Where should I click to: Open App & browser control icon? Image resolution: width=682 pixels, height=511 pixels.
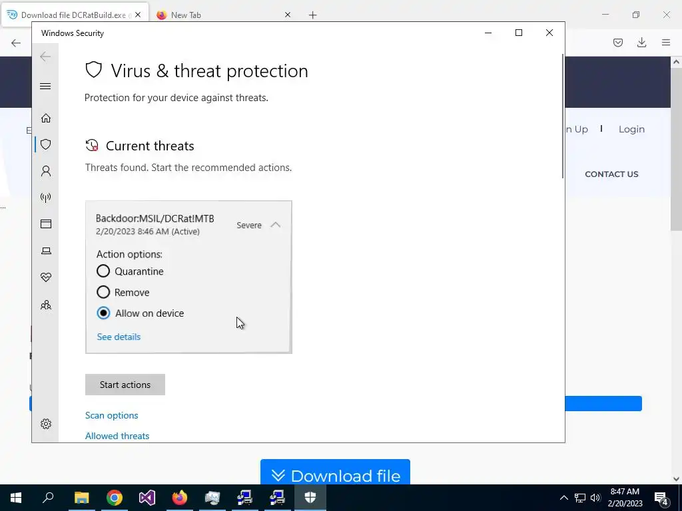tap(46, 224)
